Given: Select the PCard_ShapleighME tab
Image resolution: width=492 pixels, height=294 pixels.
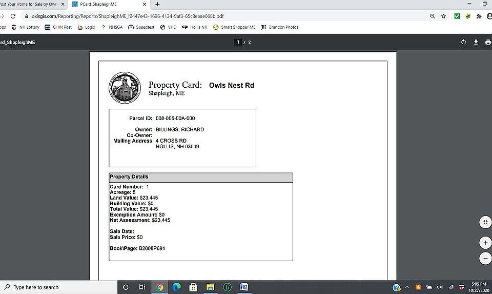Looking at the screenshot, I should pyautogui.click(x=98, y=4).
